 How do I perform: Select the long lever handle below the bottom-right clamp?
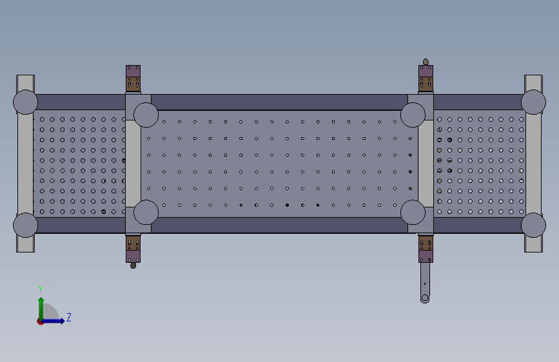pos(425,283)
